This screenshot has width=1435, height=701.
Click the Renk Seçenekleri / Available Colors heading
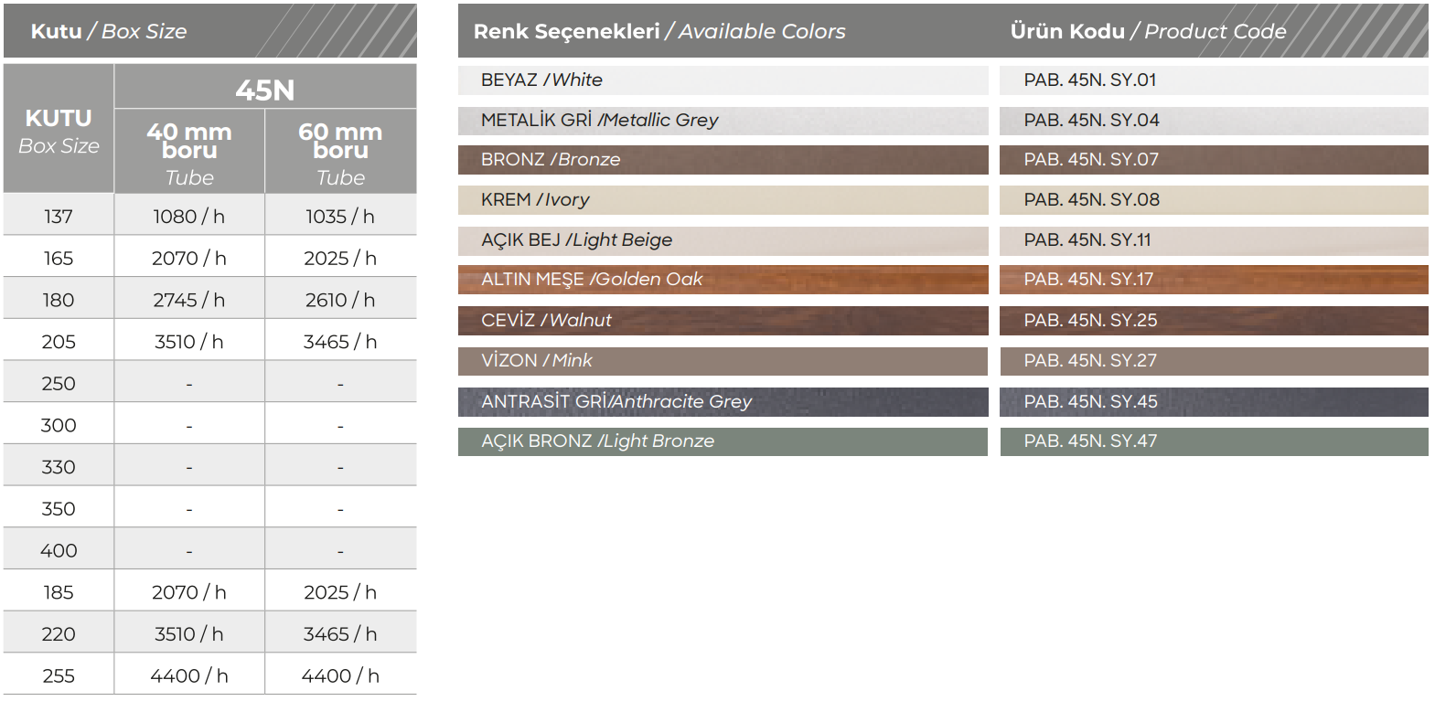click(659, 31)
